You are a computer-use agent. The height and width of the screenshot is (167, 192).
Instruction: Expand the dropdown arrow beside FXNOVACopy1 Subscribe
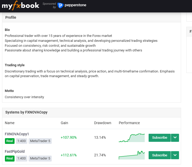click(x=175, y=138)
